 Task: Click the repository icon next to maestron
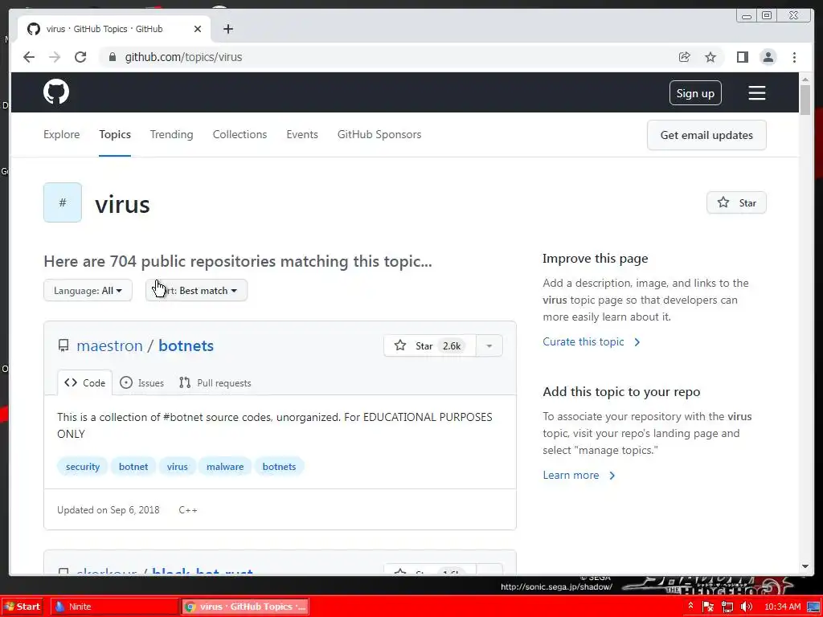click(63, 345)
